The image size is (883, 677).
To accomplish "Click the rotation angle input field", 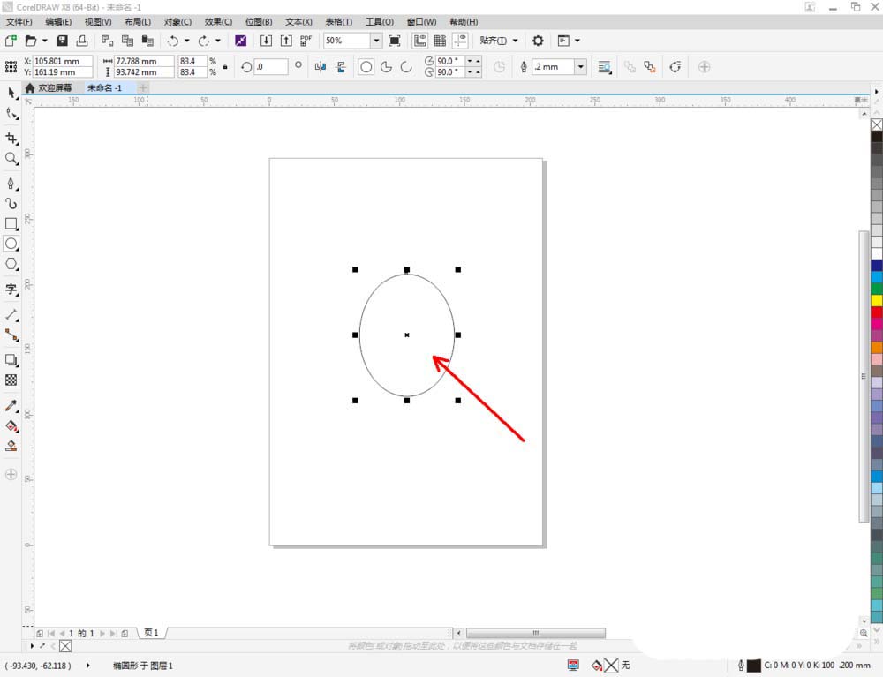I will point(271,66).
